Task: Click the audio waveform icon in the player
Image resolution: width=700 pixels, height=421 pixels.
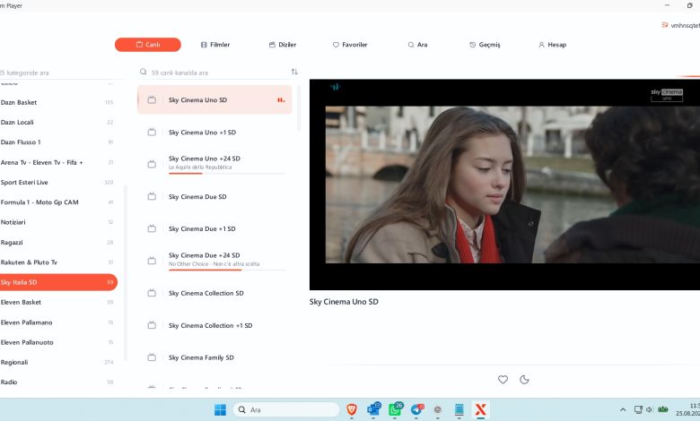Action: pos(336,87)
